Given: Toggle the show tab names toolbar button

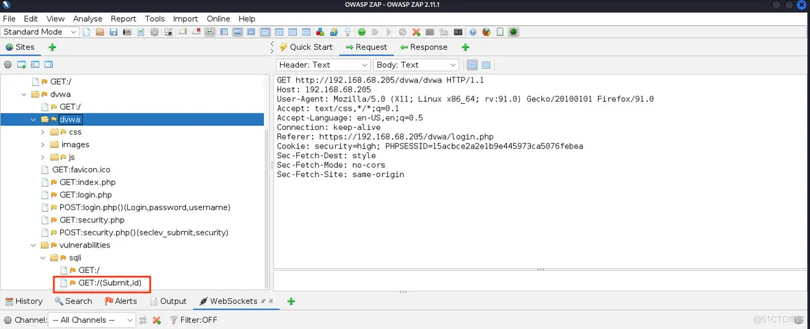Looking at the screenshot, I should (x=209, y=32).
